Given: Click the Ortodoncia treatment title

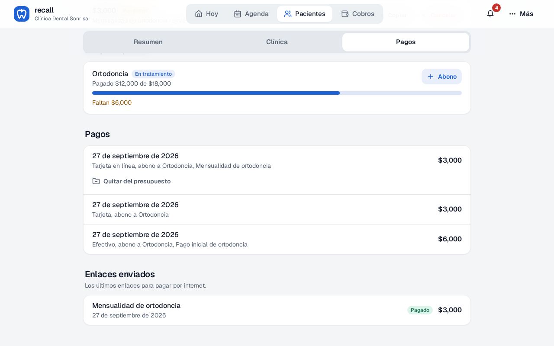Looking at the screenshot, I should click(110, 74).
